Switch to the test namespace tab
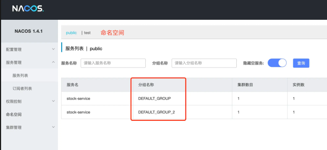 pos(87,33)
